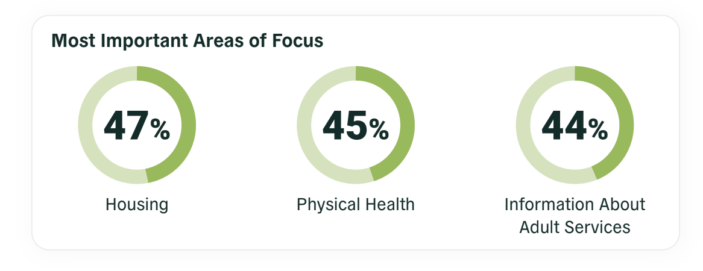Click the percent sign beside 44
Screen dimensions: 703x271
[597, 129]
